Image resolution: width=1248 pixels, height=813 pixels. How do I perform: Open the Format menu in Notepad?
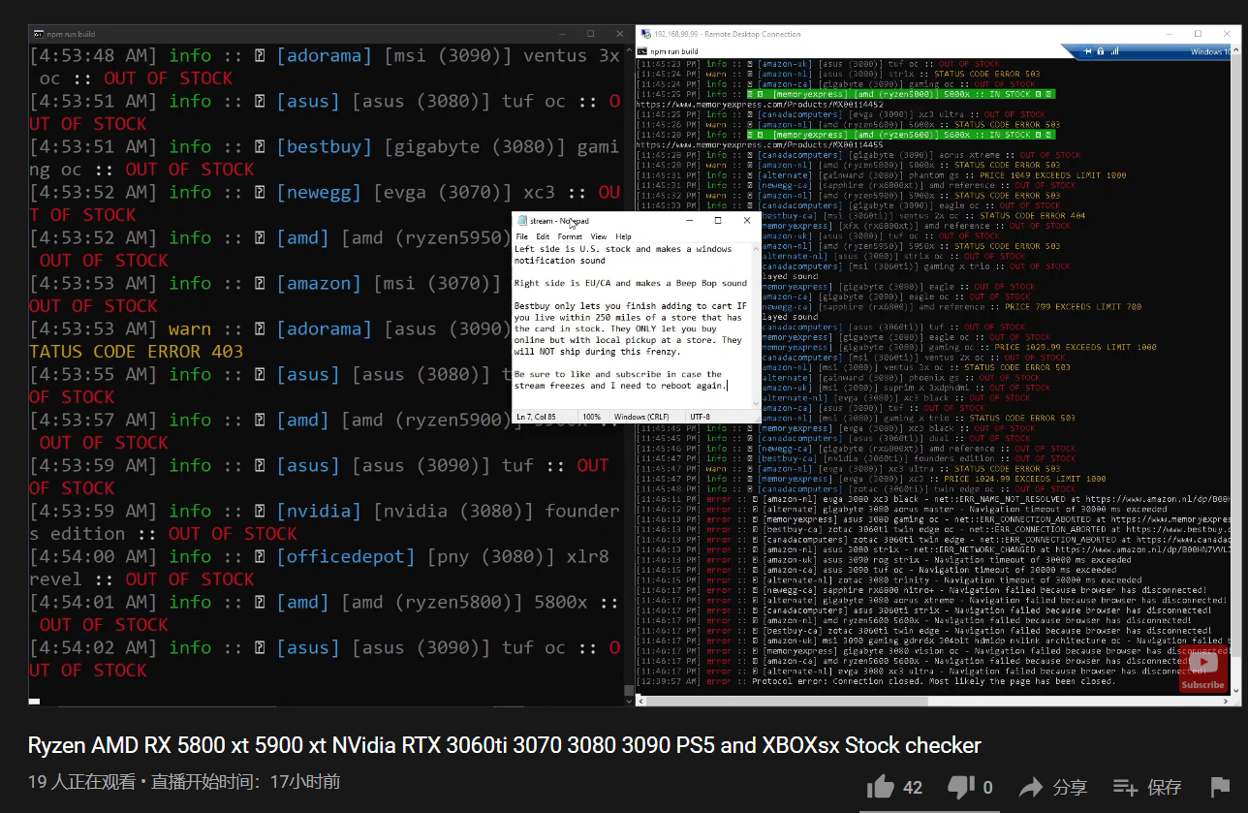[x=570, y=236]
